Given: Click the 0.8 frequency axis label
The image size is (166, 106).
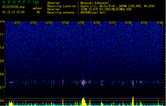Looking at the screenshot, I should [x=2, y=74].
